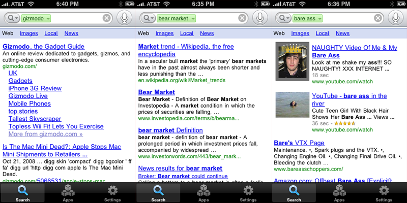The height and width of the screenshot is (203, 407).
Task: Open 'News results for bear market' link
Action: 180,168
